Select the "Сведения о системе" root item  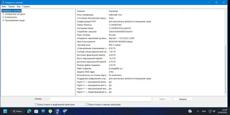(11, 11)
